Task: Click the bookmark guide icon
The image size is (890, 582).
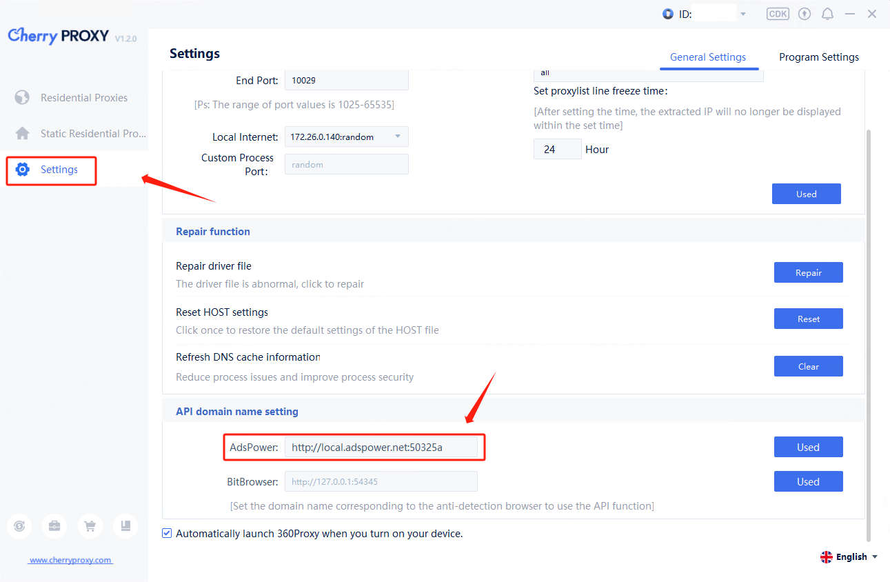Action: click(125, 526)
